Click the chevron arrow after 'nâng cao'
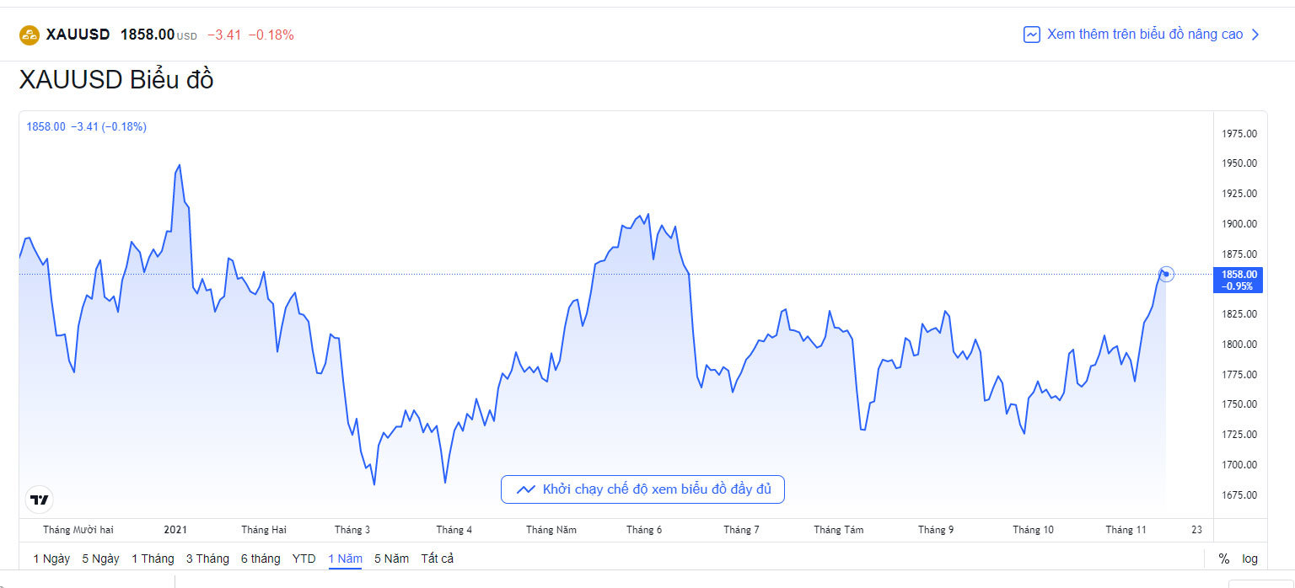 pos(1255,35)
